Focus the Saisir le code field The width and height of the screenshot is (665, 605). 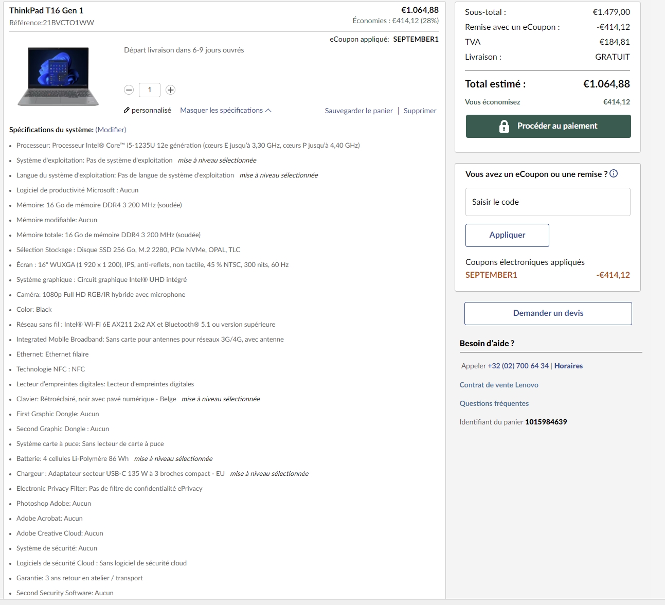pos(548,202)
